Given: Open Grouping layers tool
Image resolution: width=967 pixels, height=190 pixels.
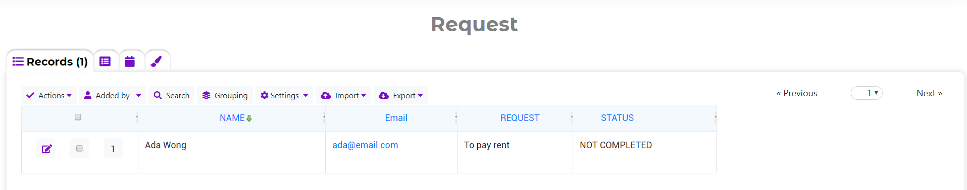Looking at the screenshot, I should pyautogui.click(x=225, y=95).
